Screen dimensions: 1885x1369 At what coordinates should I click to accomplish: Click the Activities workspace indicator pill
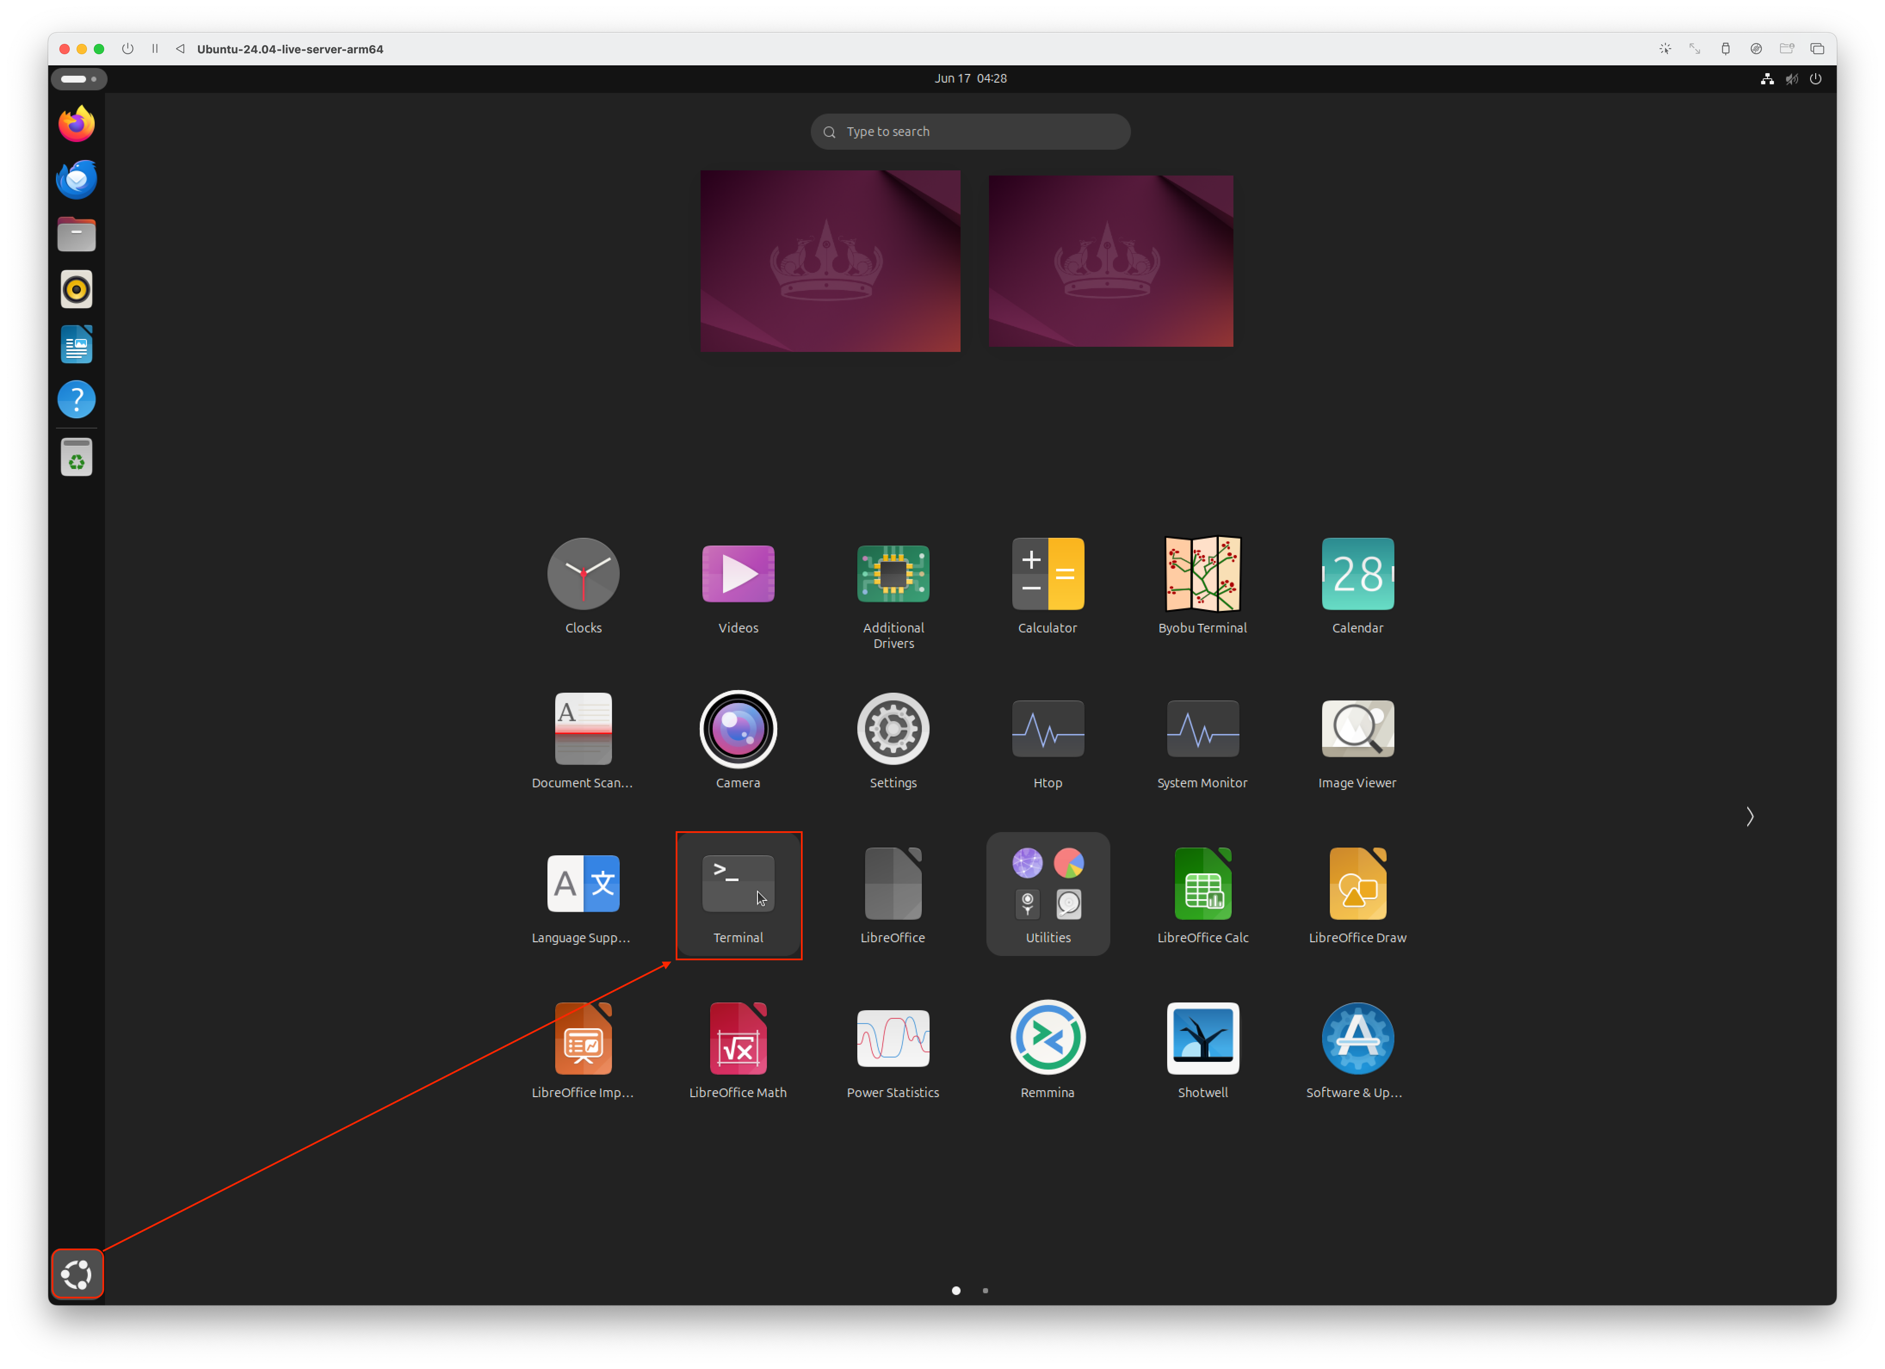79,79
